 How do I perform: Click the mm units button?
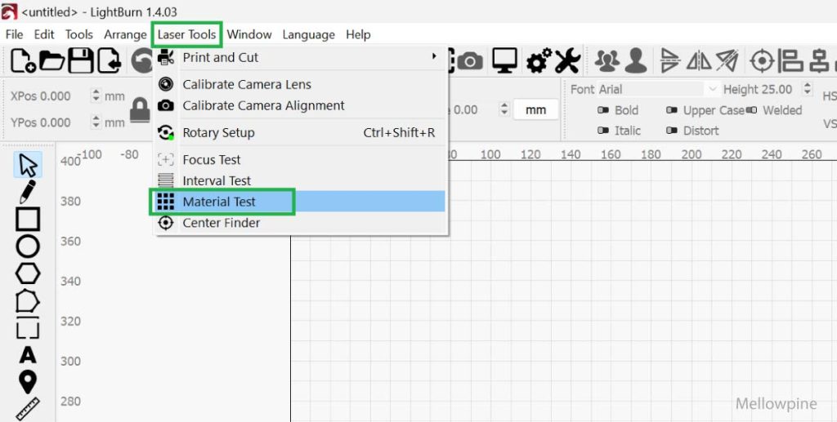[536, 109]
